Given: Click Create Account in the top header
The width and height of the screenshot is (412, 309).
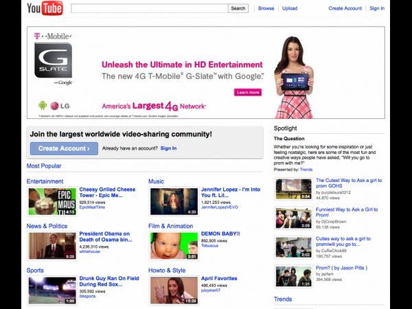Looking at the screenshot, I should click(345, 8).
